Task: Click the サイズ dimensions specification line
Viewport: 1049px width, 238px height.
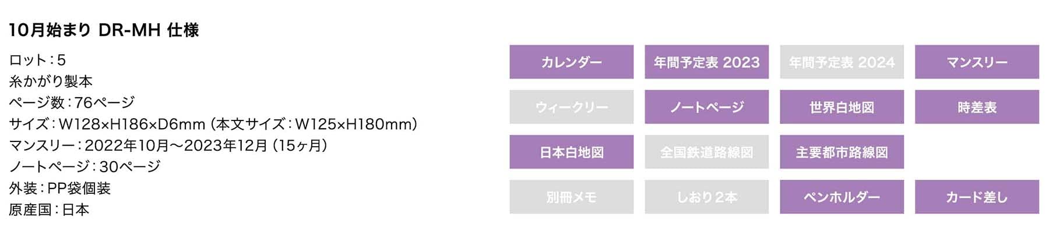Action: [x=213, y=124]
